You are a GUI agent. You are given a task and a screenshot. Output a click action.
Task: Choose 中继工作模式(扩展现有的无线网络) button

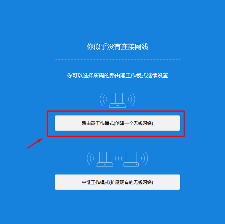pyautogui.click(x=117, y=182)
